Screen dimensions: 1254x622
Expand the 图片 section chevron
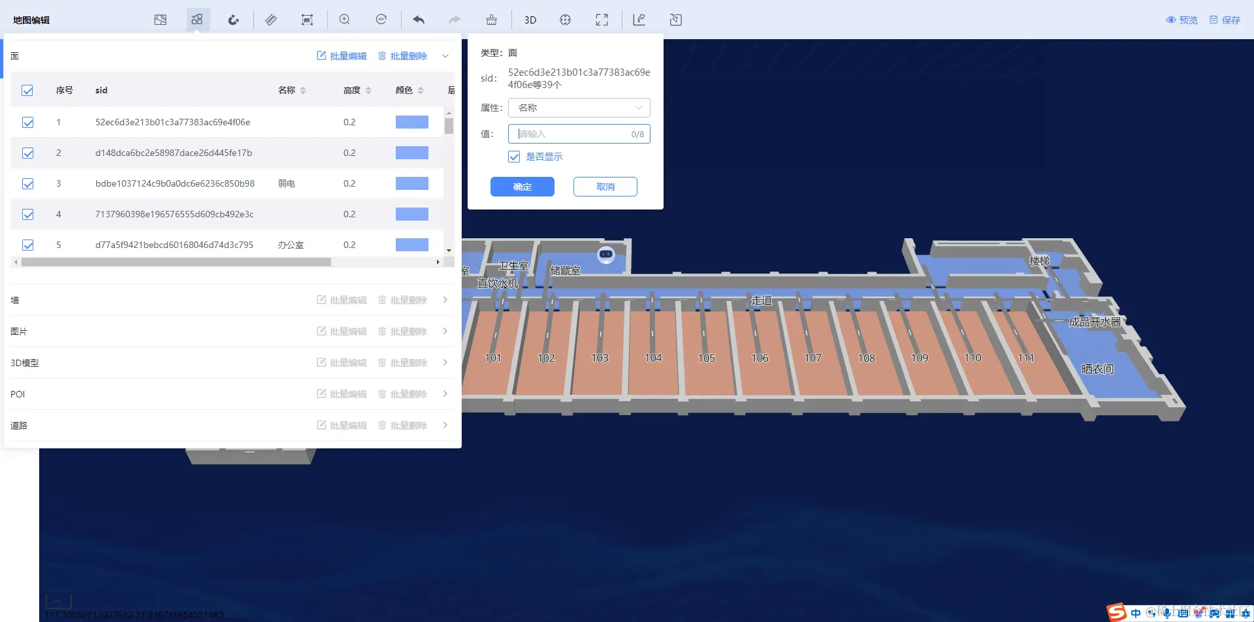tap(445, 332)
